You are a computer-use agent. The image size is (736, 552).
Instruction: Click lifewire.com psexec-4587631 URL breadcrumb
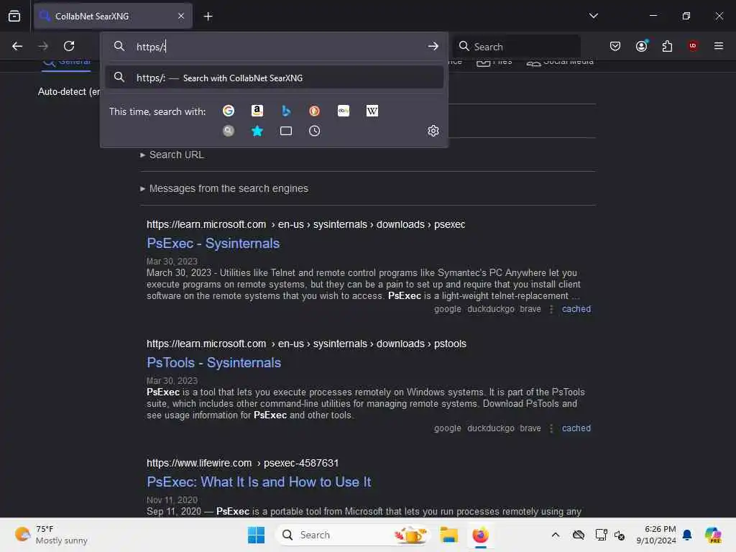pyautogui.click(x=242, y=463)
